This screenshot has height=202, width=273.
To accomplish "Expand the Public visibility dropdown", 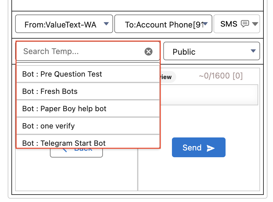I will [x=211, y=51].
